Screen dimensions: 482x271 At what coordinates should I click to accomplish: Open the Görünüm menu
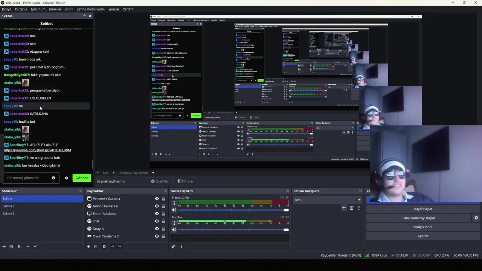(38, 9)
